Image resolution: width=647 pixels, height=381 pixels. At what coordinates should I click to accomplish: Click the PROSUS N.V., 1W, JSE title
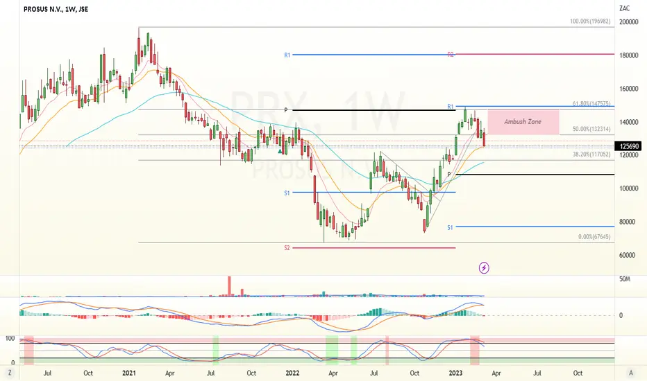pyautogui.click(x=56, y=9)
